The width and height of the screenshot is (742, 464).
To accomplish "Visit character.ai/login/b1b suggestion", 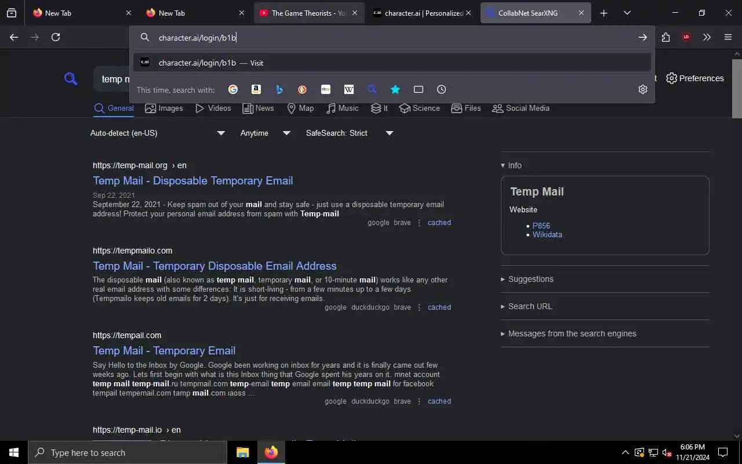I will (392, 63).
